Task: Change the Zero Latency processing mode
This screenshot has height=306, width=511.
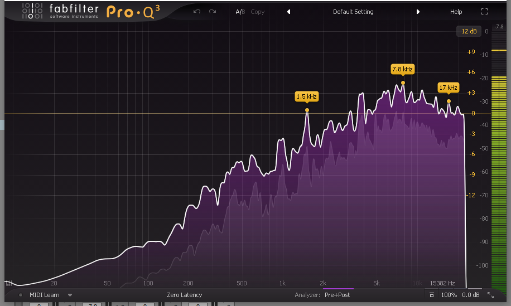Action: tap(185, 295)
